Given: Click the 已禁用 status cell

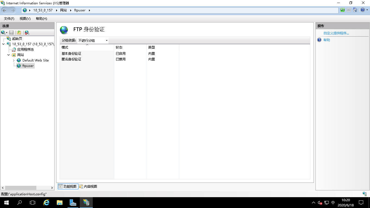Looking at the screenshot, I should coord(121,59).
